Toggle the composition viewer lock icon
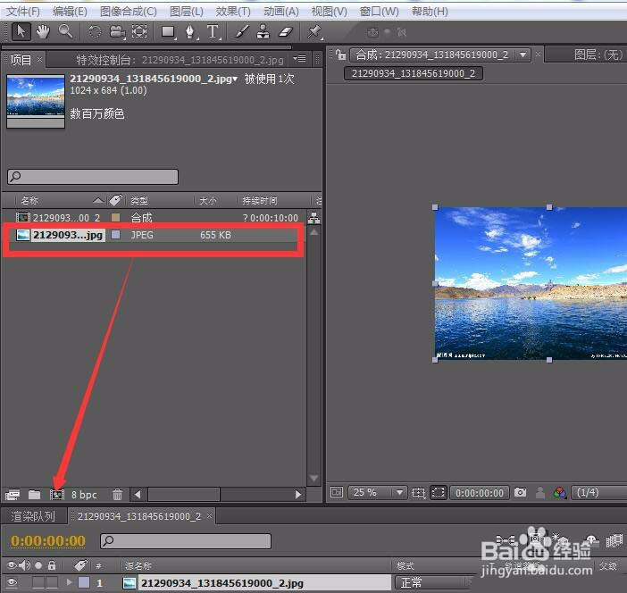 click(x=340, y=54)
